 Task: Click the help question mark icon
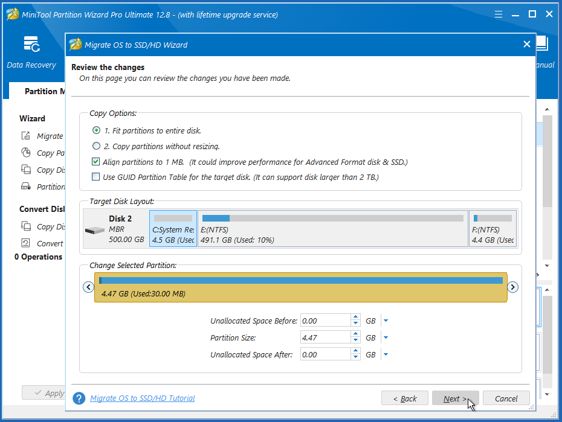pos(79,398)
